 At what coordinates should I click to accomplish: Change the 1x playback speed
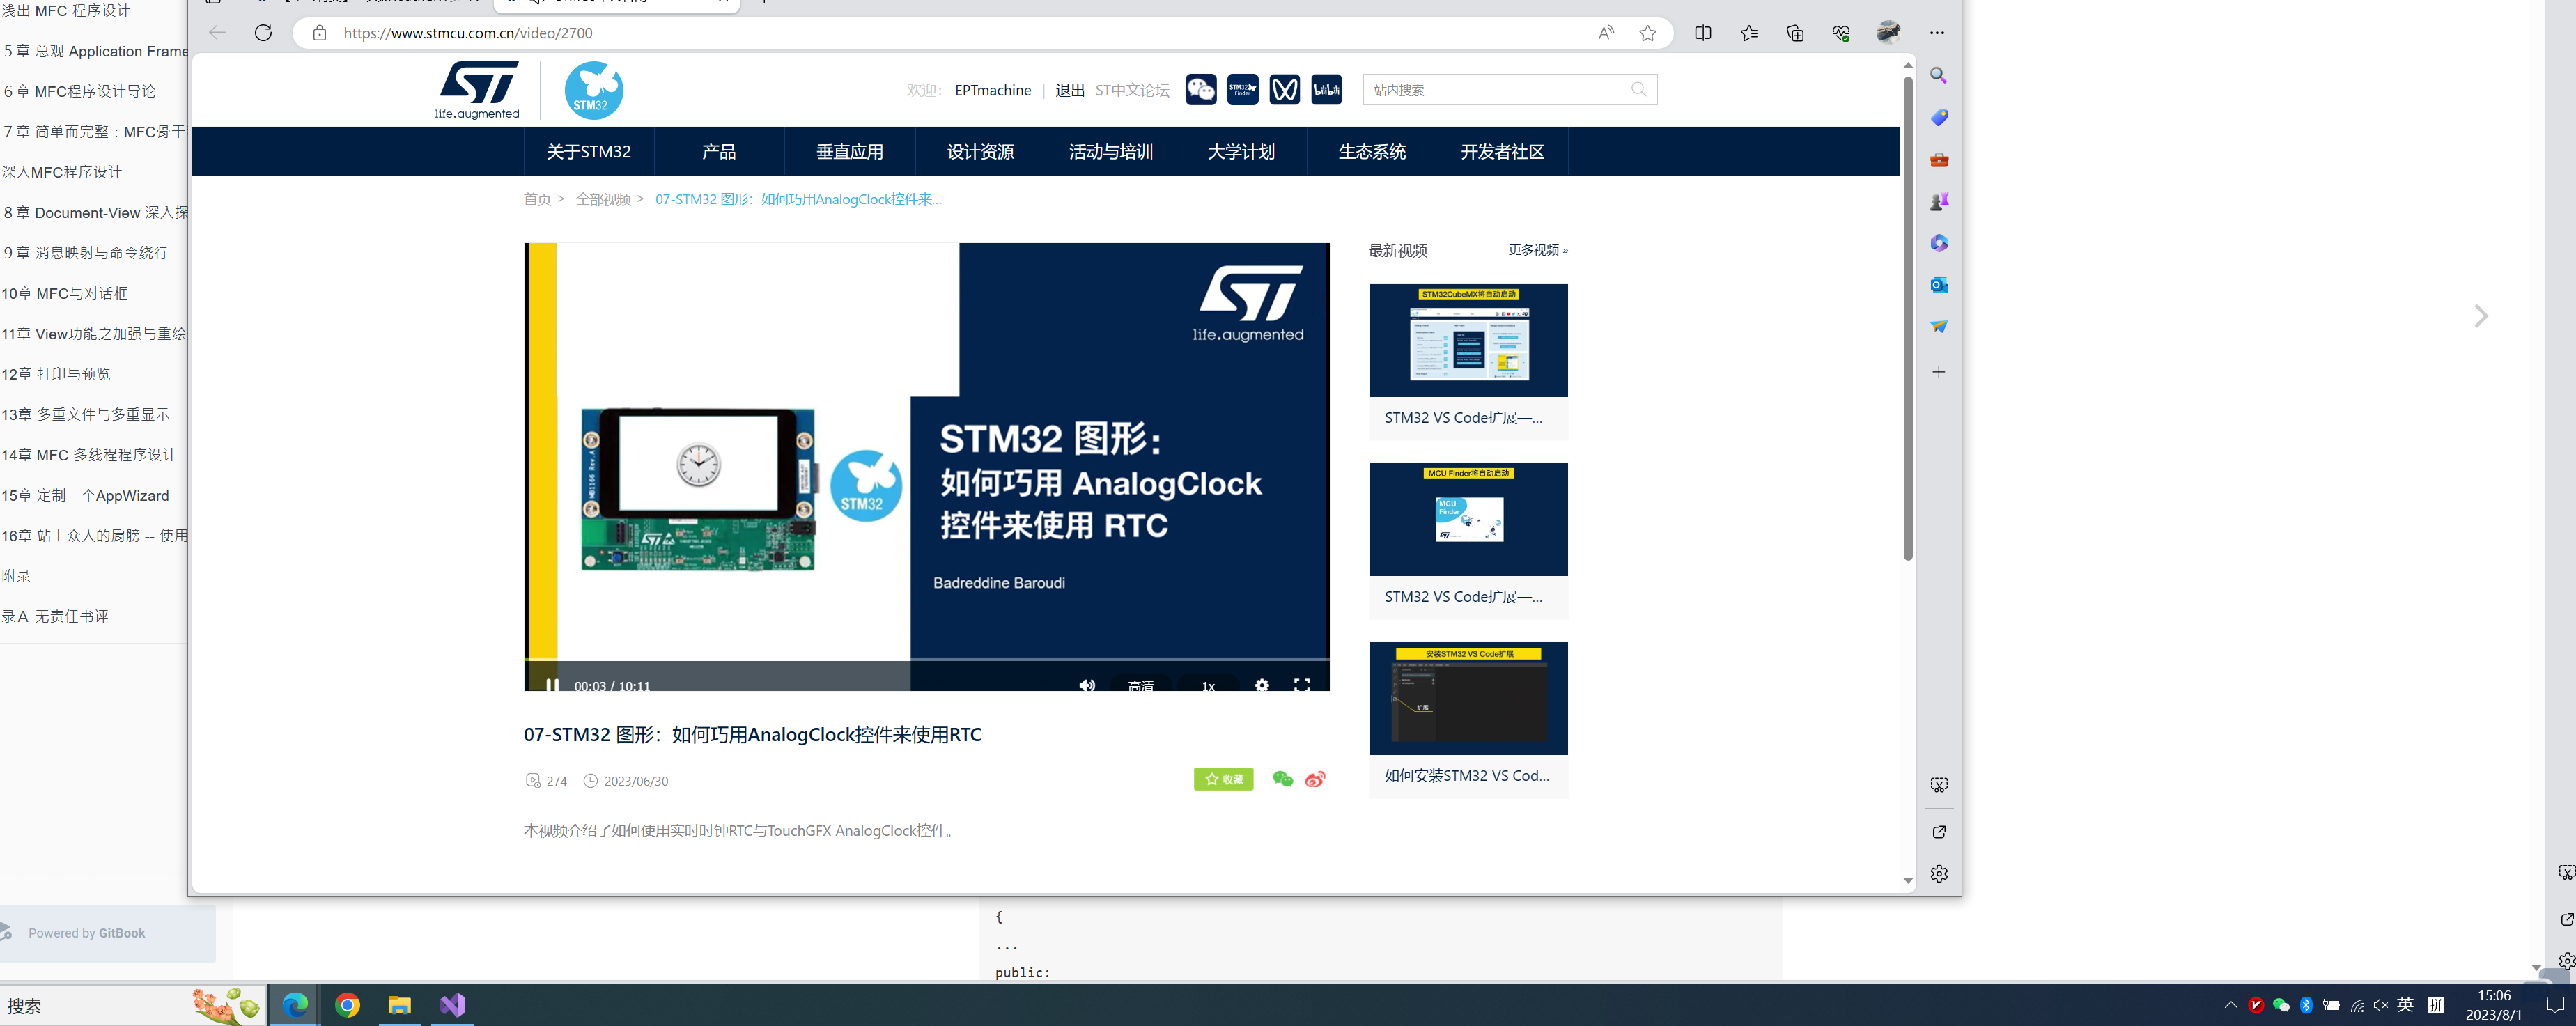(x=1208, y=685)
